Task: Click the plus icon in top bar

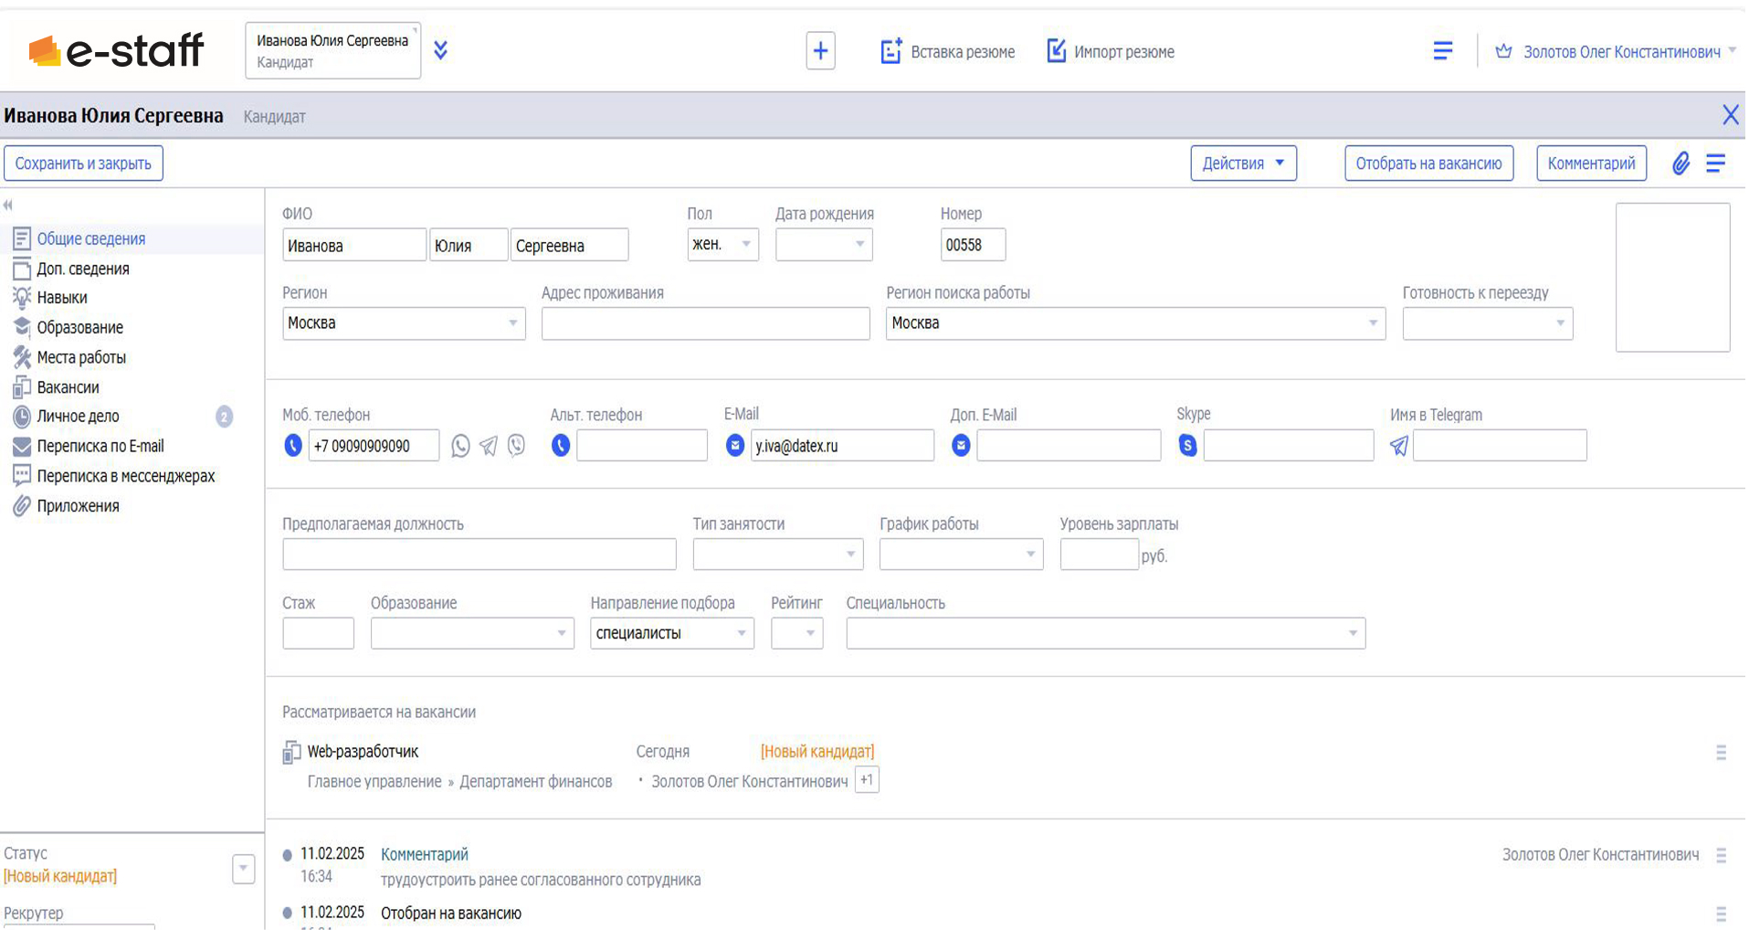Action: (820, 51)
